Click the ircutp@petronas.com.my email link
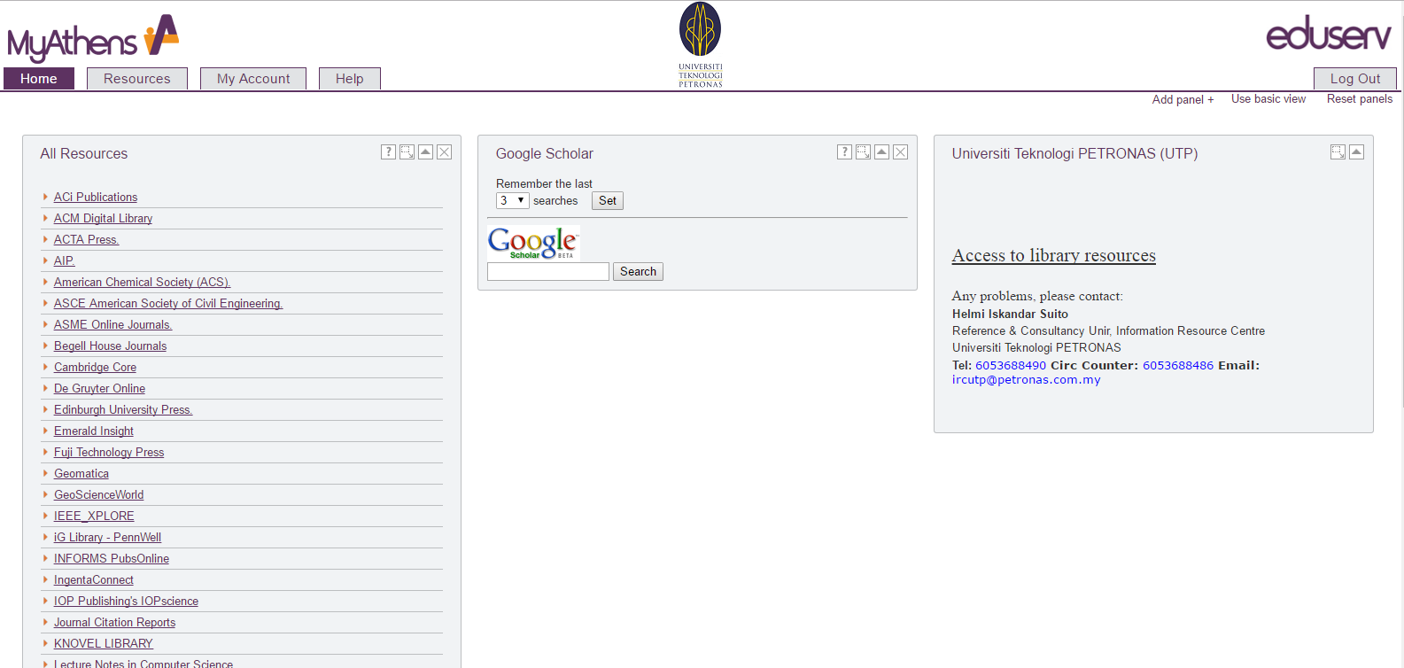1404x668 pixels. (1027, 380)
